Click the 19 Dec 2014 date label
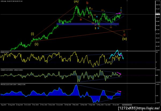 tap(52, 105)
